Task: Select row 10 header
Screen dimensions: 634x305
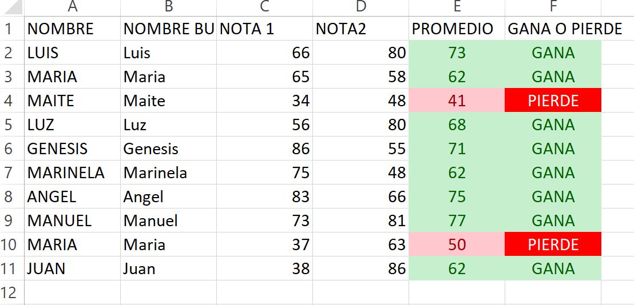Action: 11,244
